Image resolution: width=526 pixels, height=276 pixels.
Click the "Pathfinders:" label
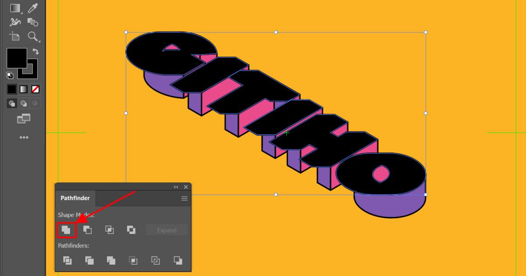(74, 246)
